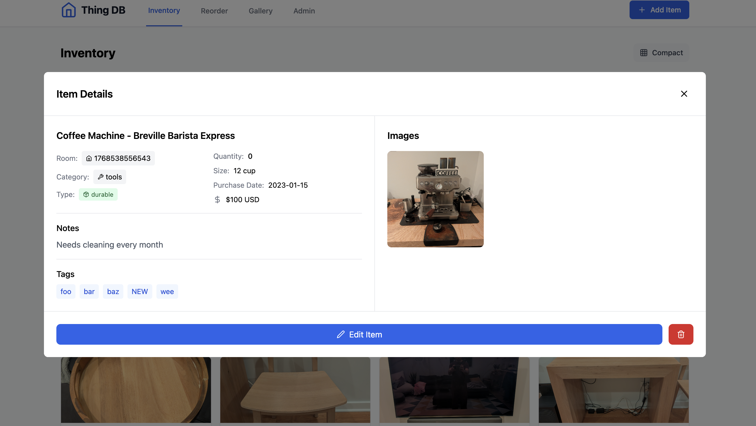Click the Thing DB title text
756x426 pixels.
coord(103,10)
